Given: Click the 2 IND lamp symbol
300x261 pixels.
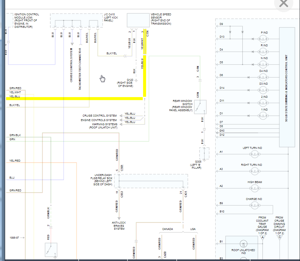Looking at the screenshot, I should tap(263, 103).
